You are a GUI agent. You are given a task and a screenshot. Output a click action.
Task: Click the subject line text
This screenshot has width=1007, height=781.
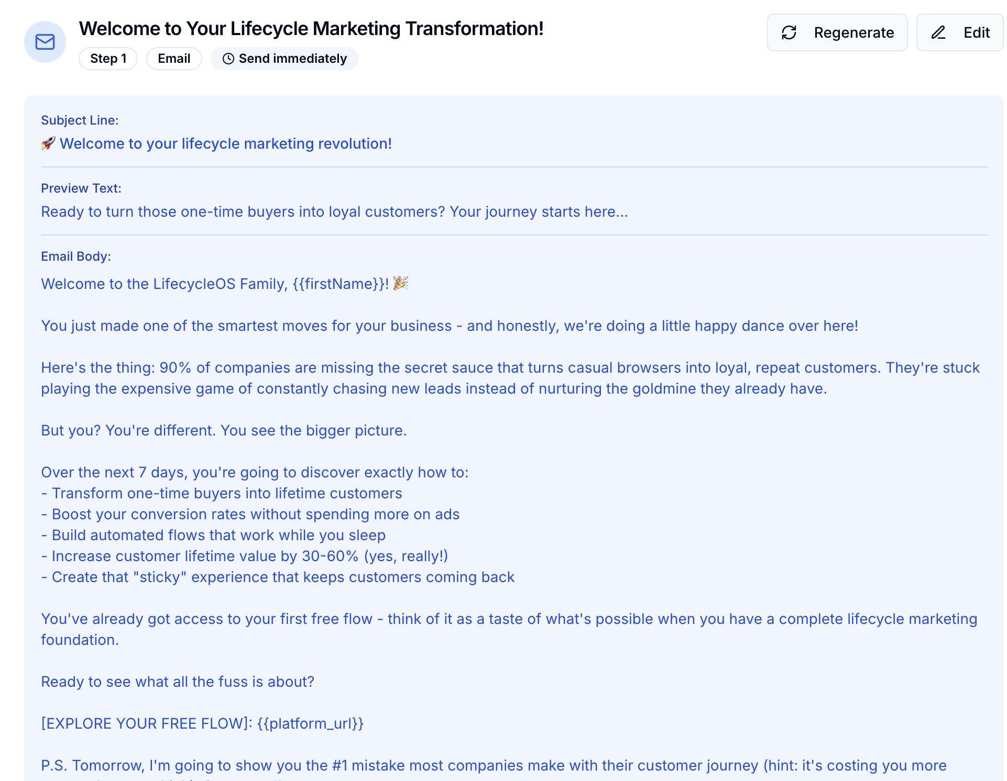(x=225, y=143)
